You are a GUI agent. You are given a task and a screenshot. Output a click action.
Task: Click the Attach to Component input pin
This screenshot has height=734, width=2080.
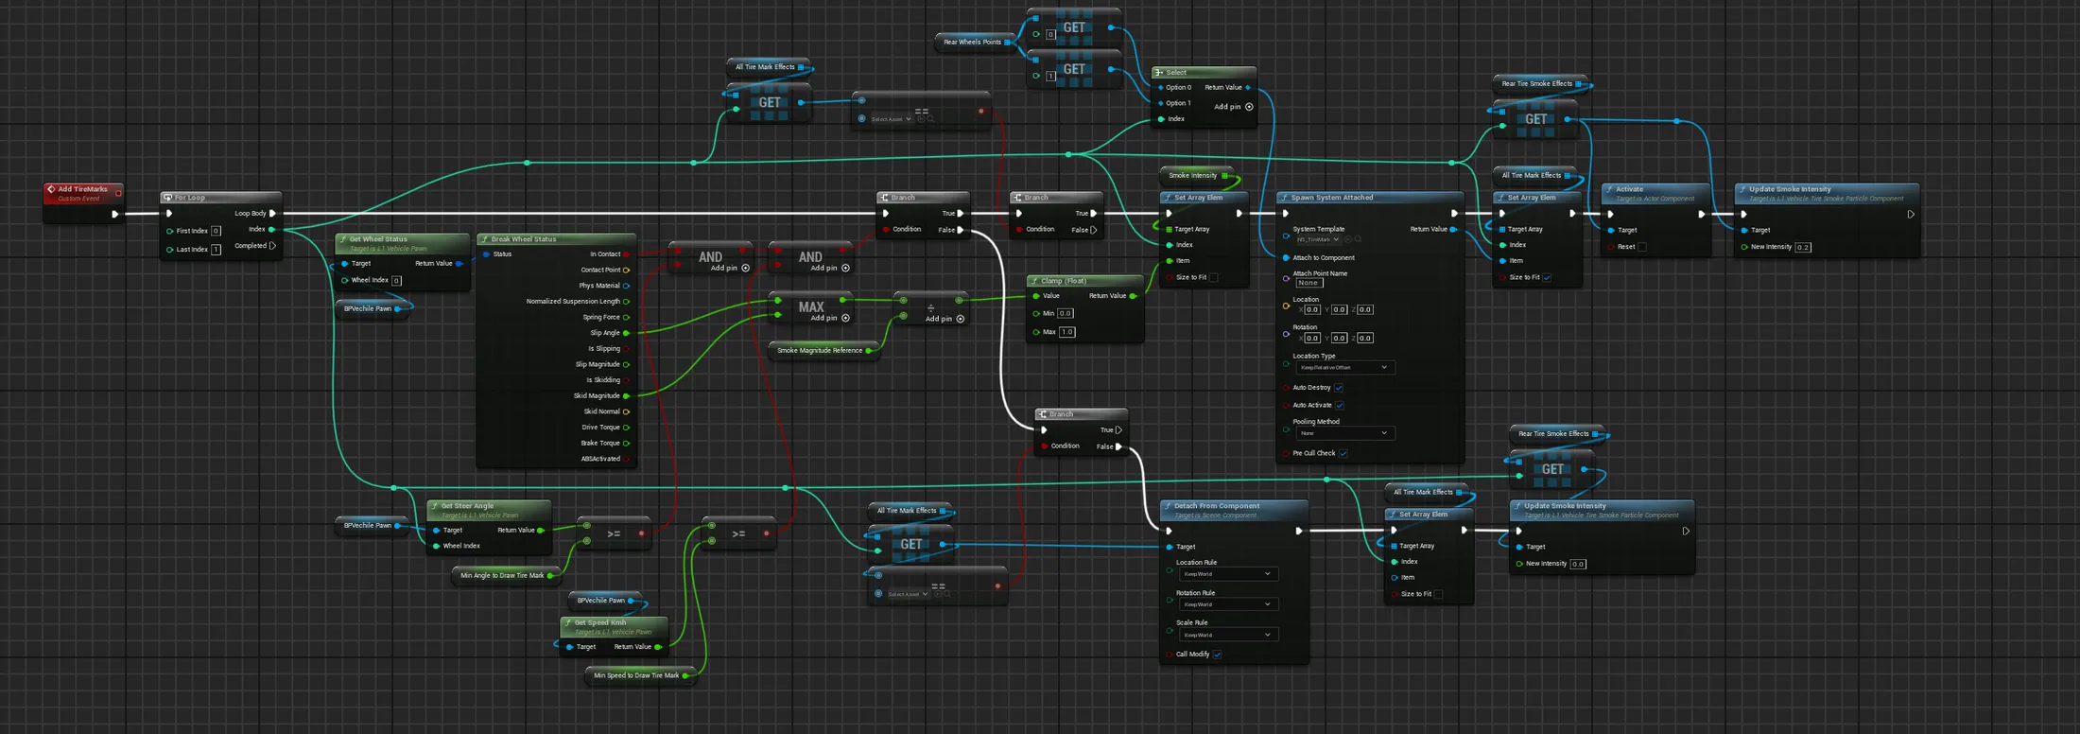click(1286, 257)
